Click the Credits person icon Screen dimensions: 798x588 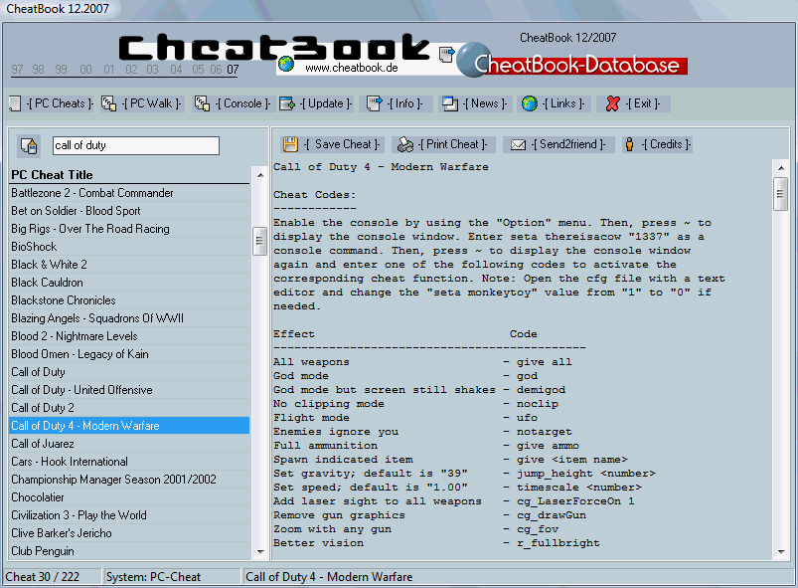point(629,144)
